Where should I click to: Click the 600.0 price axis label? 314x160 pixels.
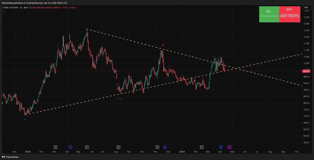pyautogui.click(x=306, y=136)
